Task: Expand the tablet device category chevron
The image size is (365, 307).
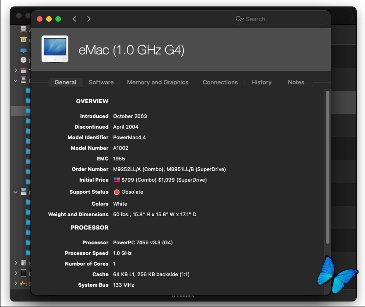Action: tap(16, 273)
